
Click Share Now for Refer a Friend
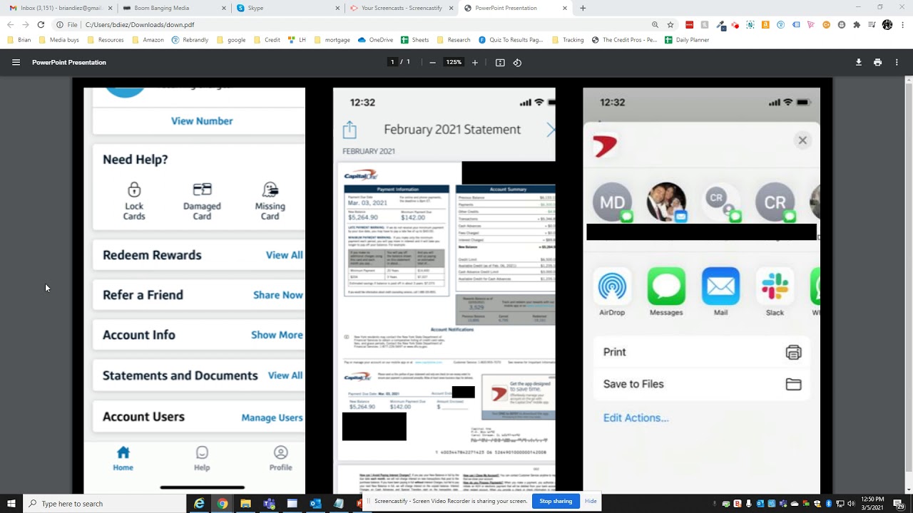click(x=278, y=295)
